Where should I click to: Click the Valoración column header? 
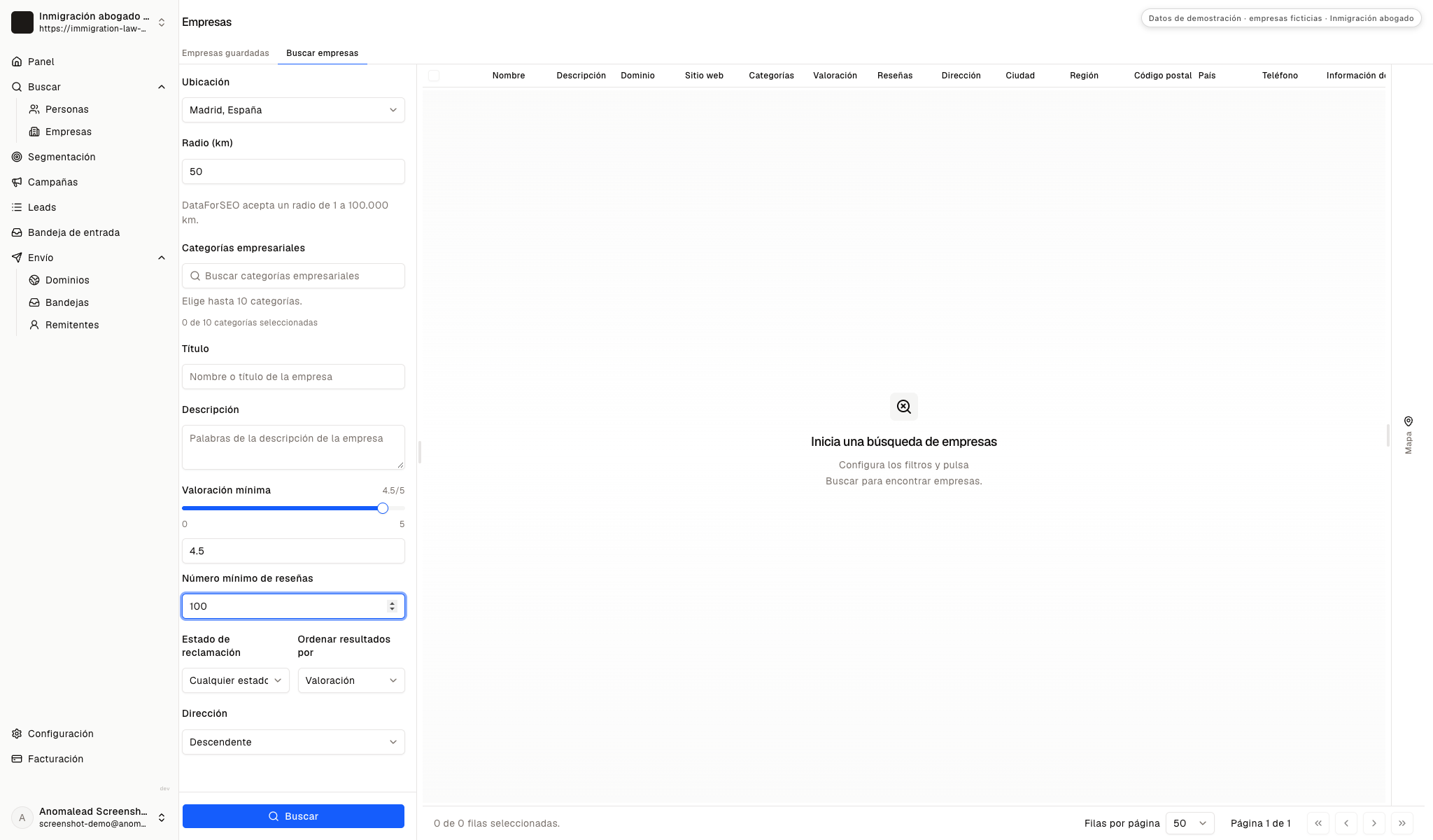click(x=835, y=76)
